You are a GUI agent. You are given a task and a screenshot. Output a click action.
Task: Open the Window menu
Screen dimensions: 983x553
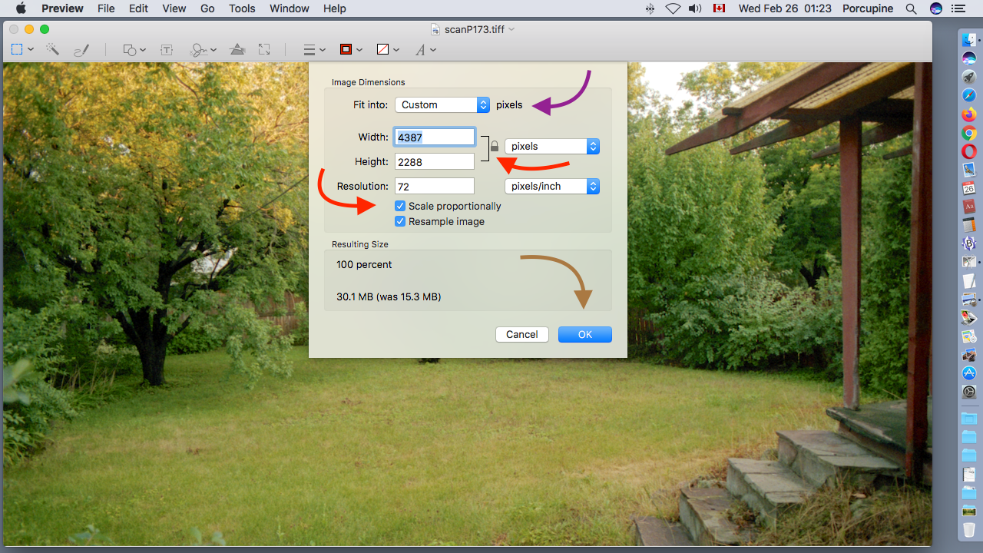pyautogui.click(x=290, y=8)
